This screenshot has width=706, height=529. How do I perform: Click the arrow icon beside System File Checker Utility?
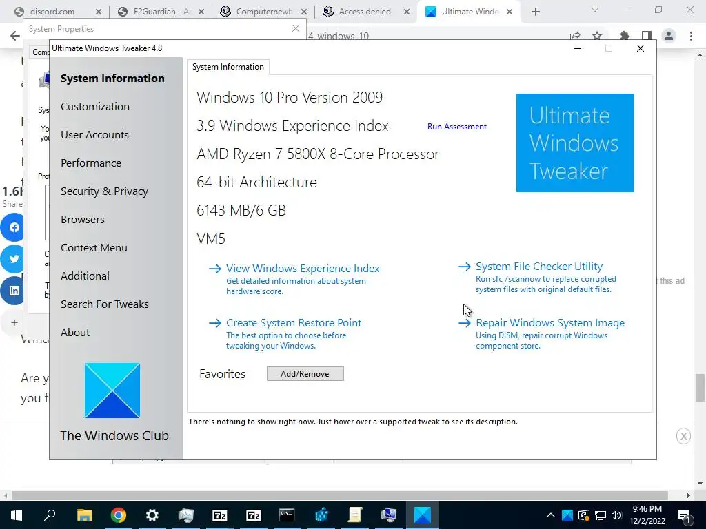pos(464,267)
